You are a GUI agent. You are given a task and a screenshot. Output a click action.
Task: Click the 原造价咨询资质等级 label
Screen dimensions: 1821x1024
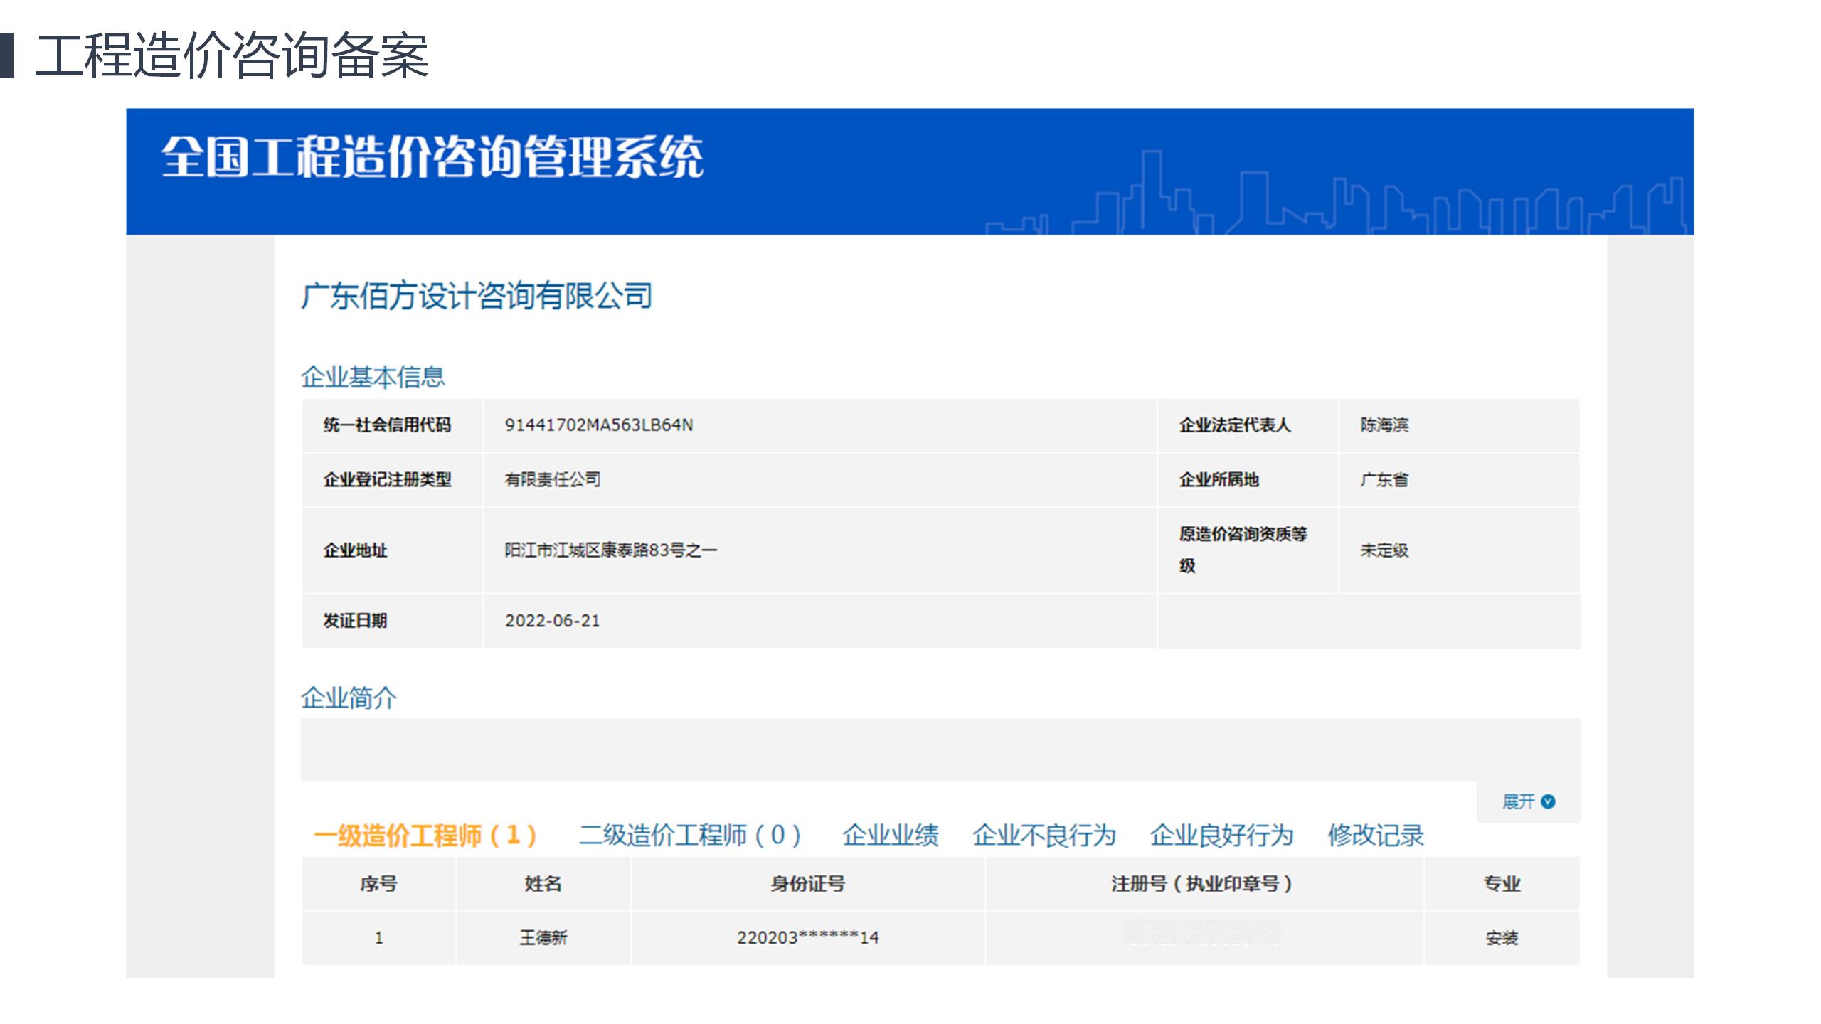click(1243, 550)
